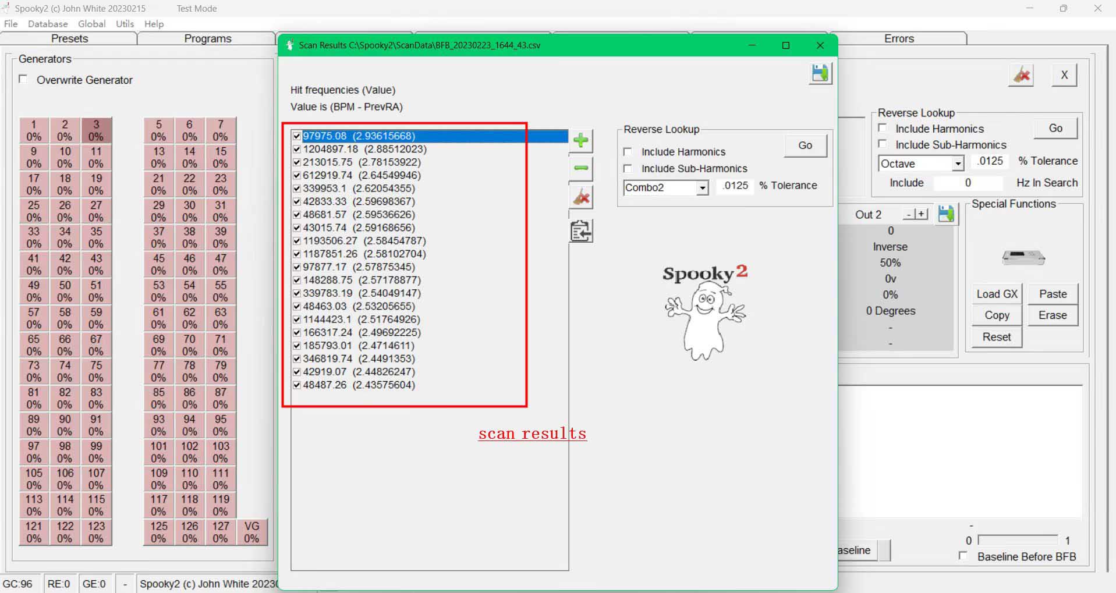1116x593 pixels.
Task: Tick the Baseline Before BFB checkbox
Action: [963, 556]
